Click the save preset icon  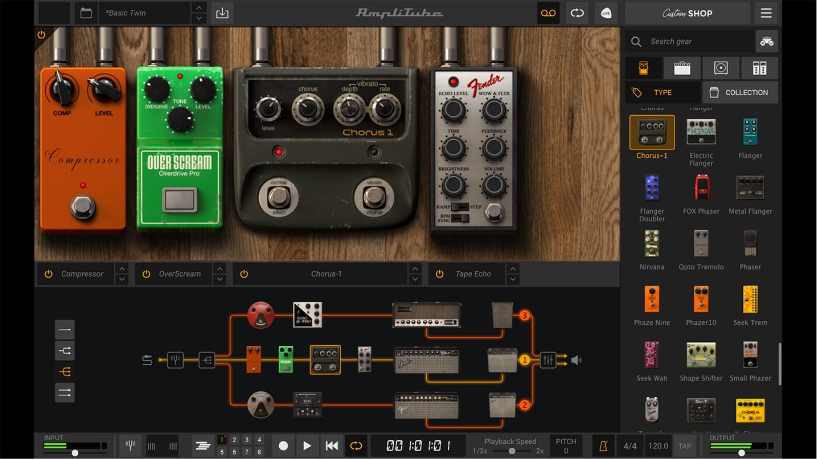click(x=222, y=13)
